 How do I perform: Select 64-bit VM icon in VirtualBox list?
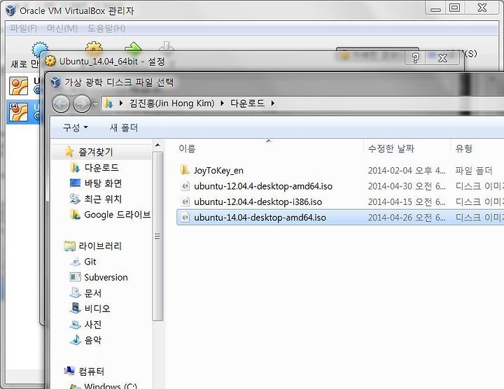(x=19, y=112)
